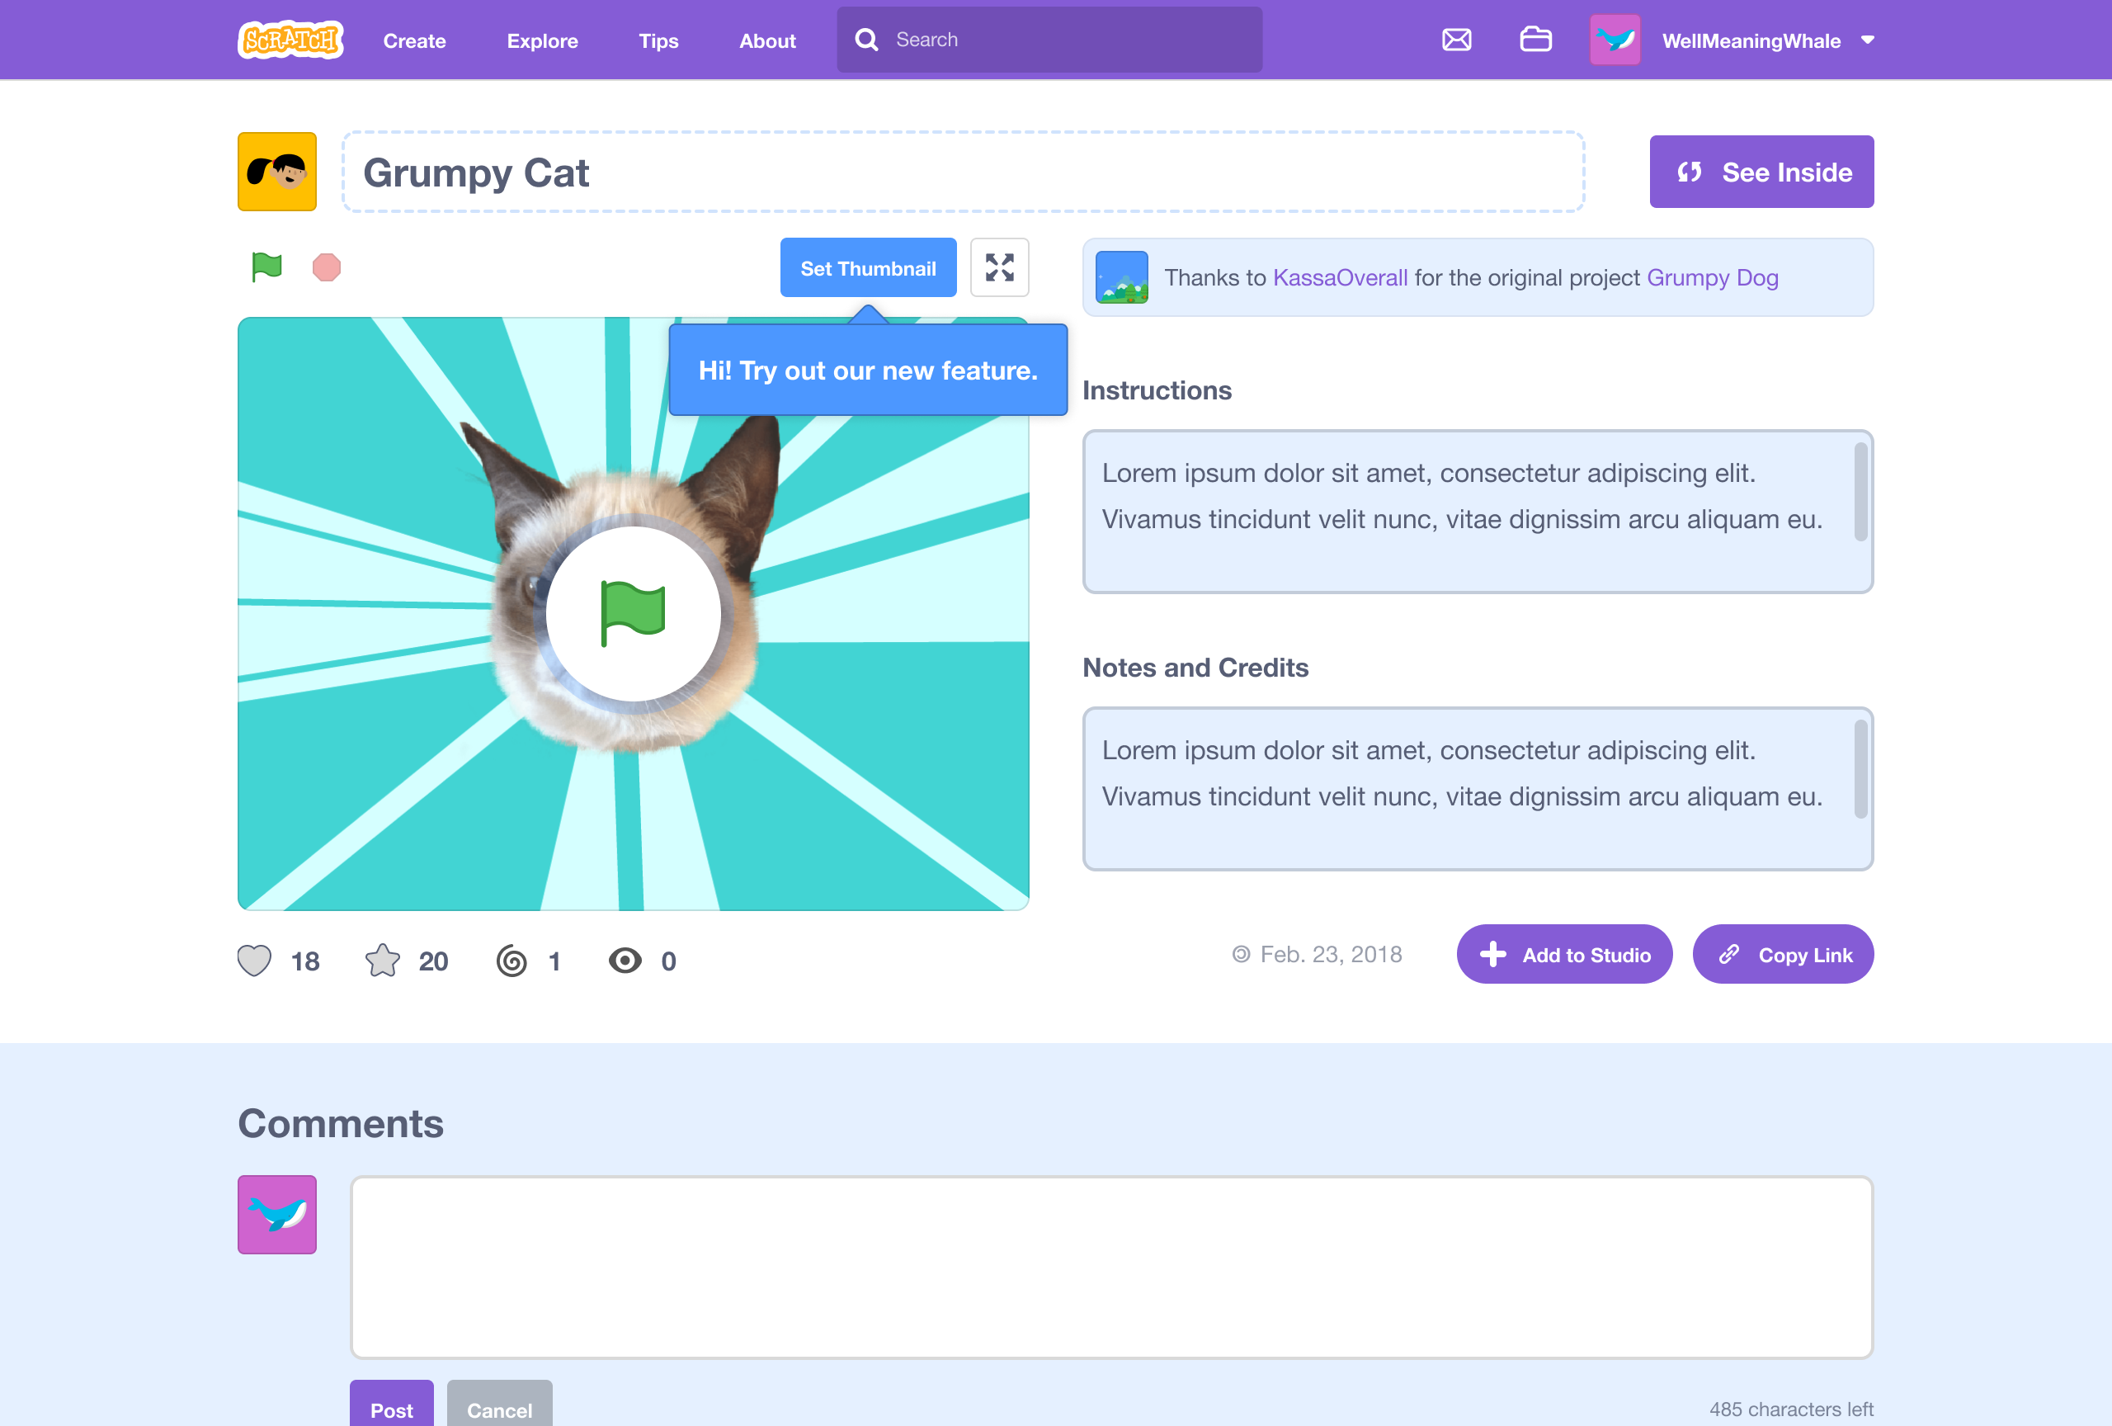
Task: Click the original project thumbnail in remix credit
Action: [1121, 277]
